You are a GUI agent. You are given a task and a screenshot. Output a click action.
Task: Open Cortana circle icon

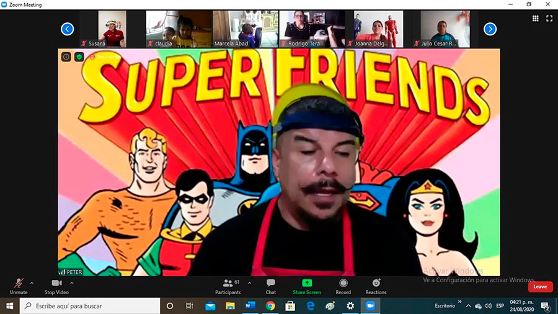tap(170, 306)
